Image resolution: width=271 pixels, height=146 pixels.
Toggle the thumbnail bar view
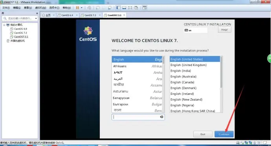coord(124,7)
